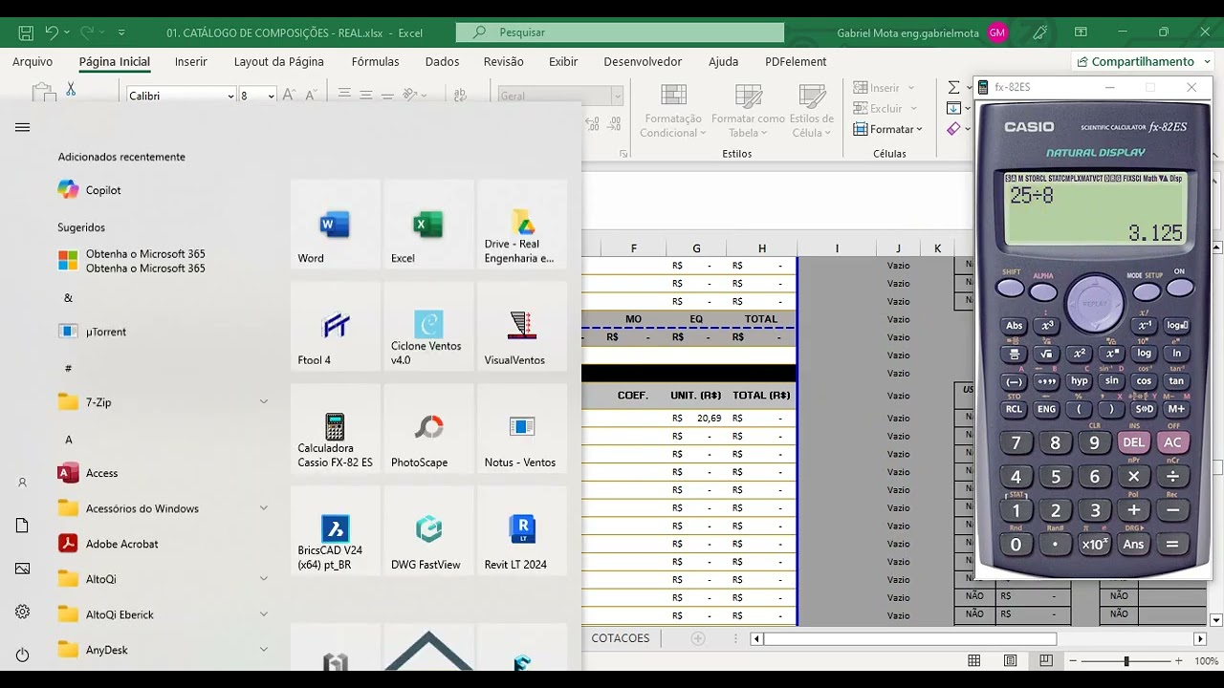Open the Notus - Ventos tile
This screenshot has width=1224, height=688.
pos(521,429)
